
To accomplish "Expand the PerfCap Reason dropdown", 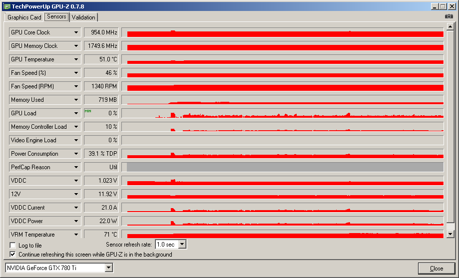I will [76, 167].
